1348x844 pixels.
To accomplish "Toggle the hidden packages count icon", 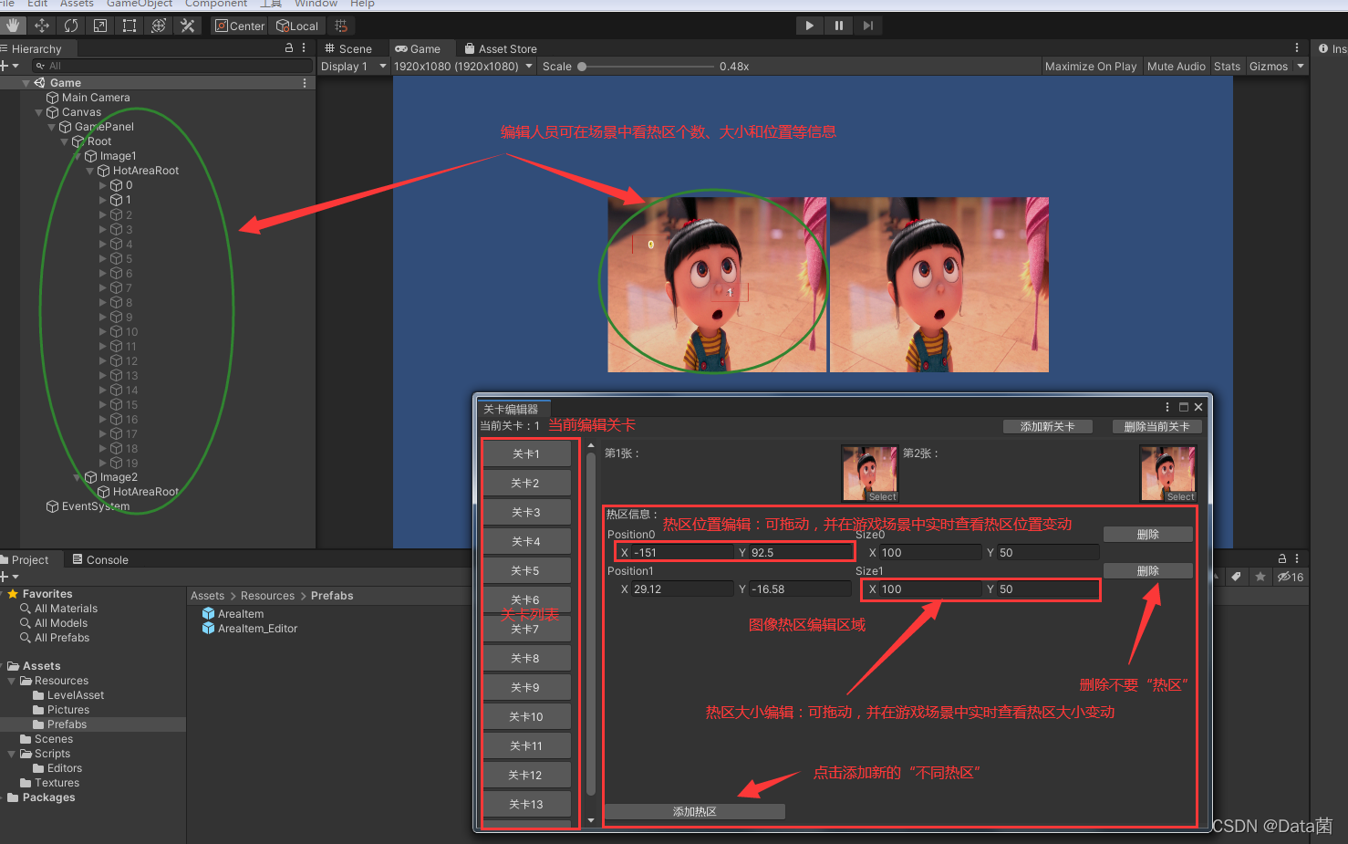I will pos(1291,577).
